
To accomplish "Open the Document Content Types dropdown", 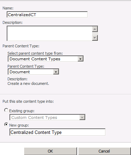I will click(x=46, y=59).
